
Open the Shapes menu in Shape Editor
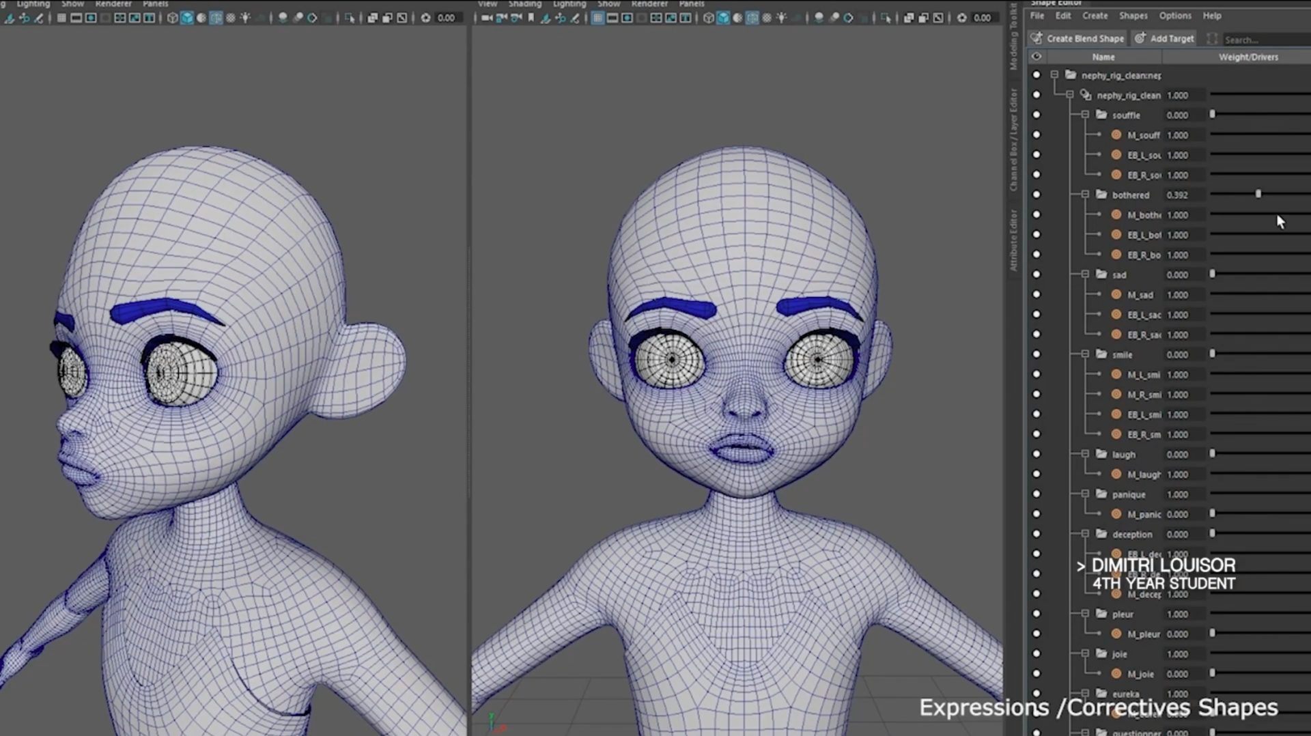pos(1133,16)
